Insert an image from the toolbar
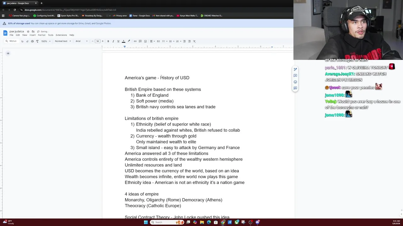 145,41
